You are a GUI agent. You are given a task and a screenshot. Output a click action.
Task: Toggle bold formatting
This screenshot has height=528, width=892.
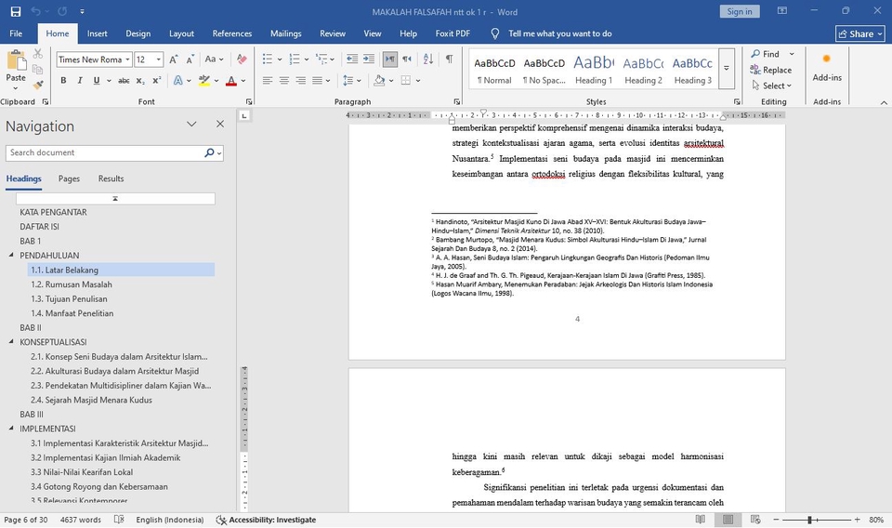(x=63, y=81)
